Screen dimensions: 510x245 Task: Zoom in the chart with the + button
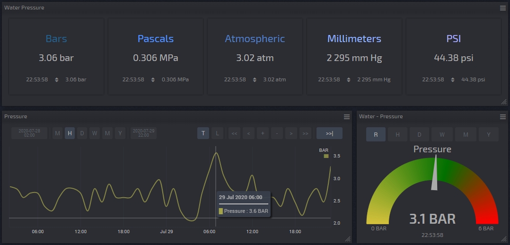263,134
